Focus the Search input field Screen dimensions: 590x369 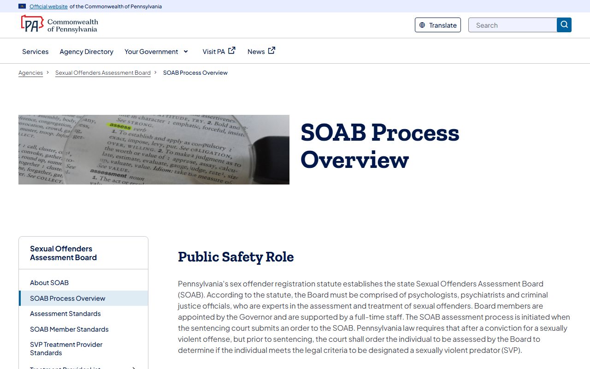pos(513,25)
